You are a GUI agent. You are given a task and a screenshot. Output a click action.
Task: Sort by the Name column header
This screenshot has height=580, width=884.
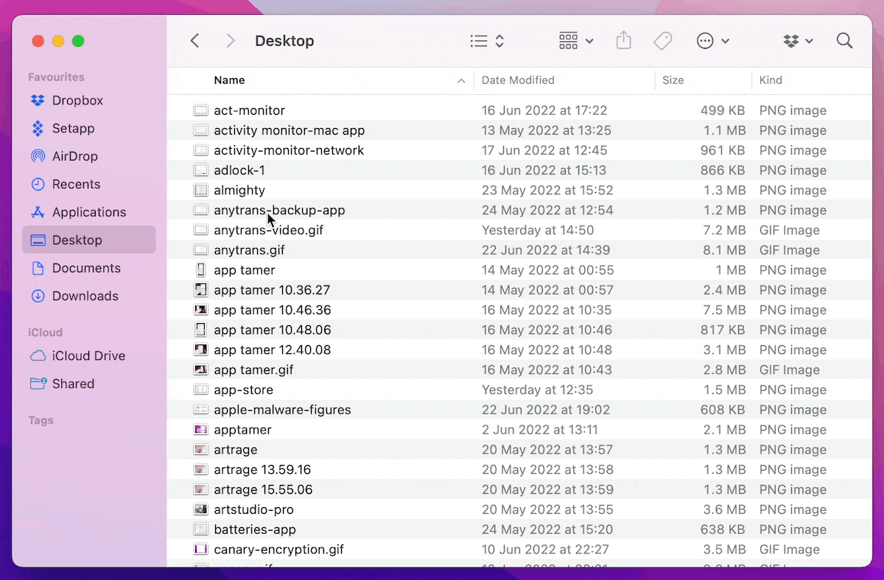tap(229, 80)
